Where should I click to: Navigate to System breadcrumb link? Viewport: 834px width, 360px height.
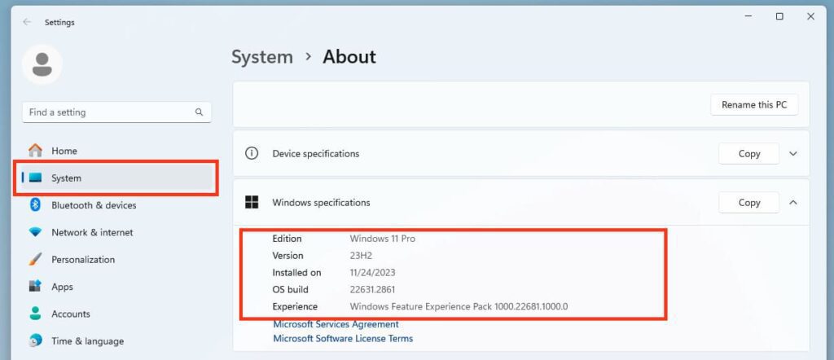click(261, 57)
